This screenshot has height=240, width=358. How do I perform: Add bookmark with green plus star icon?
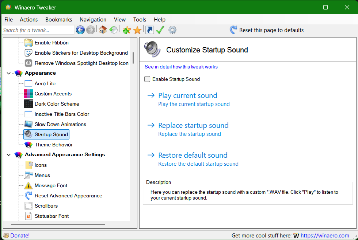(x=127, y=30)
